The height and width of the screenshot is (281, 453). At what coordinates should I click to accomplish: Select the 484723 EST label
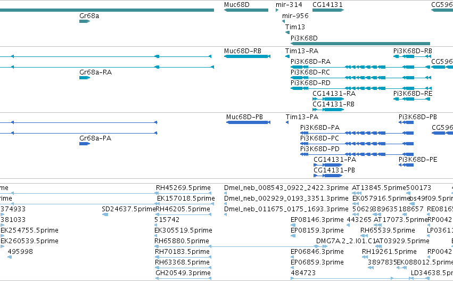pos(303,273)
